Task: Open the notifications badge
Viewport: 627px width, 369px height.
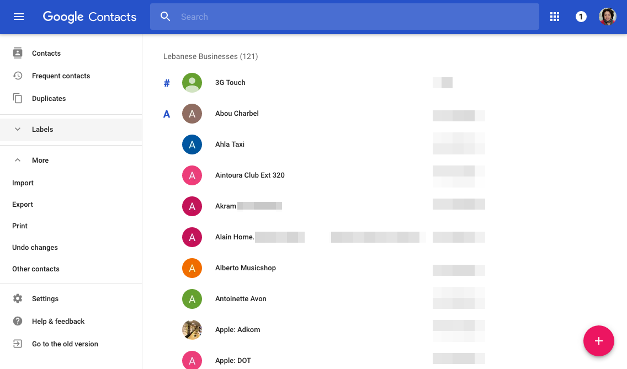Action: tap(581, 17)
